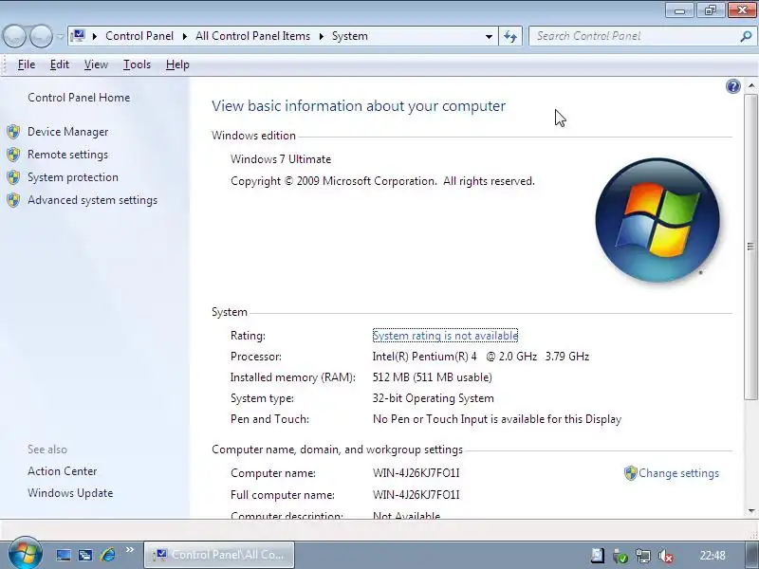Select the Control Panel taskbar button
The image size is (759, 569).
coord(219,555)
